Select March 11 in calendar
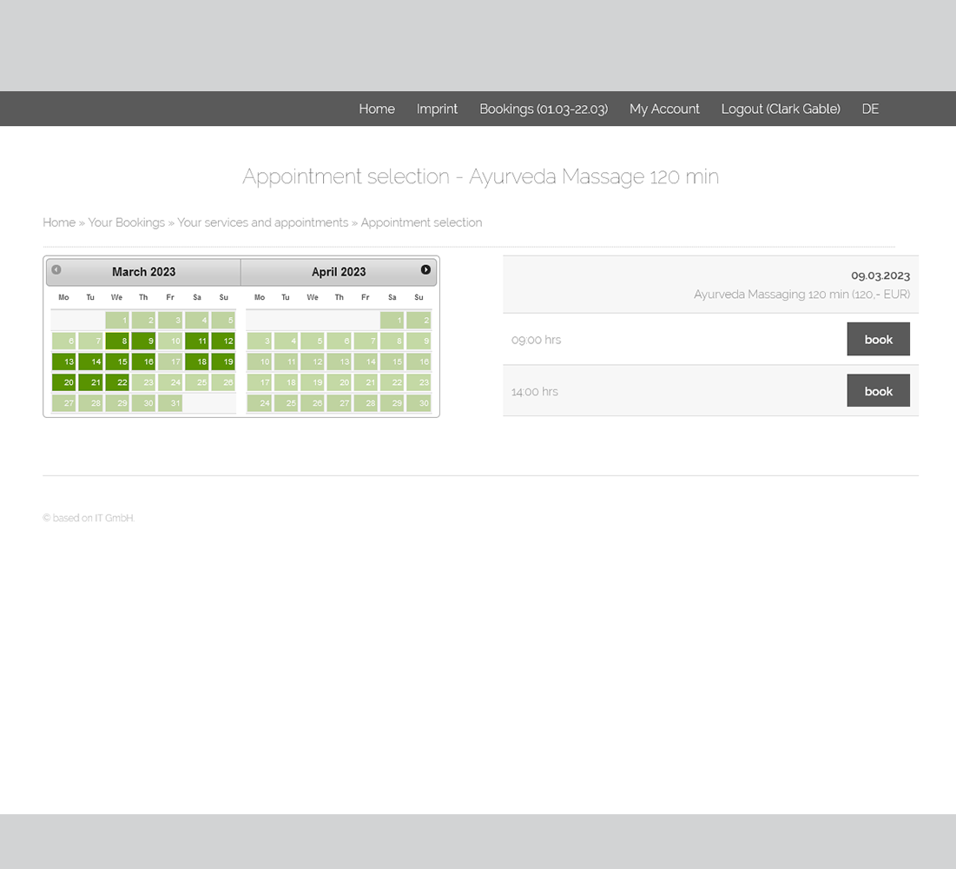 click(x=197, y=342)
